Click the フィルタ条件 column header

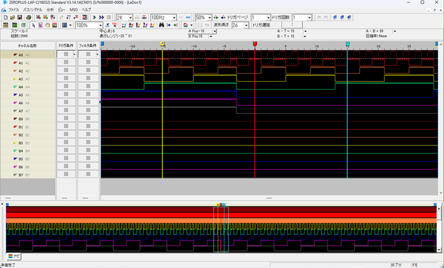click(89, 46)
